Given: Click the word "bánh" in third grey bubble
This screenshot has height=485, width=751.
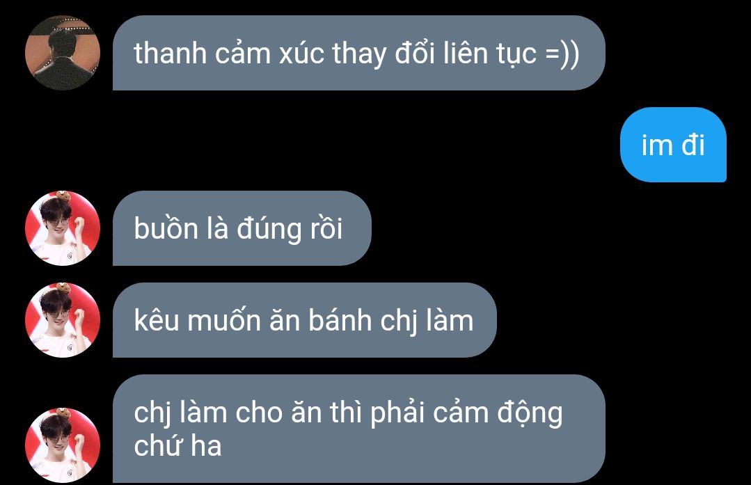Looking at the screenshot, I should point(340,320).
